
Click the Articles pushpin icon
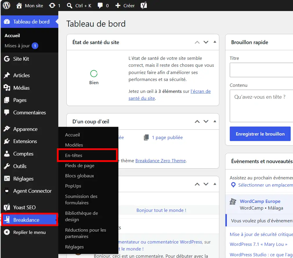(x=7, y=75)
